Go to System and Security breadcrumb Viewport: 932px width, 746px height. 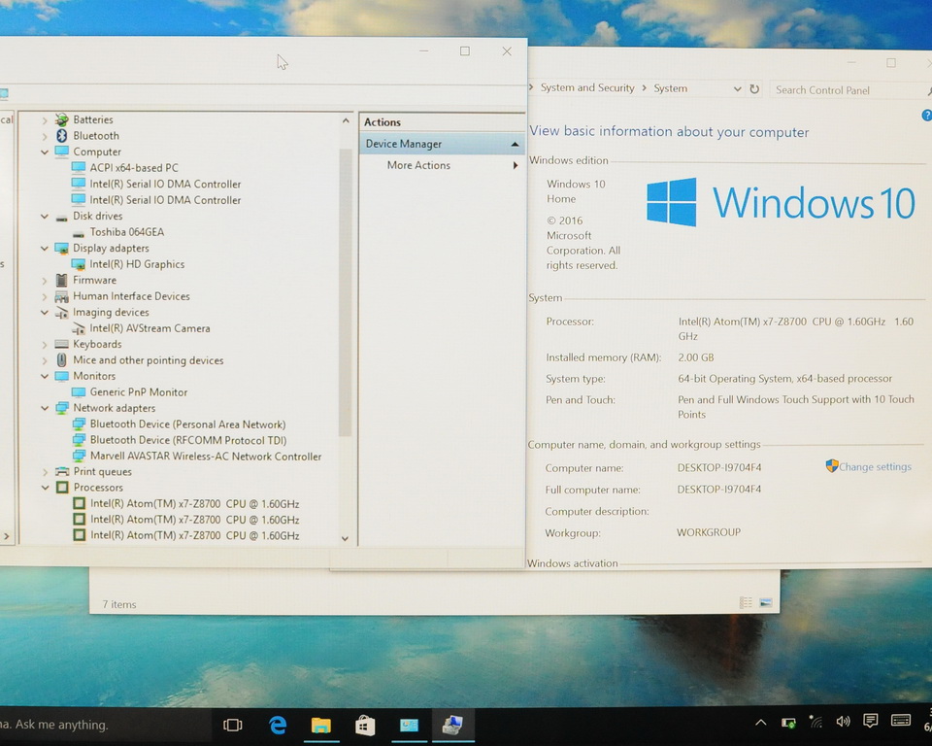click(587, 87)
